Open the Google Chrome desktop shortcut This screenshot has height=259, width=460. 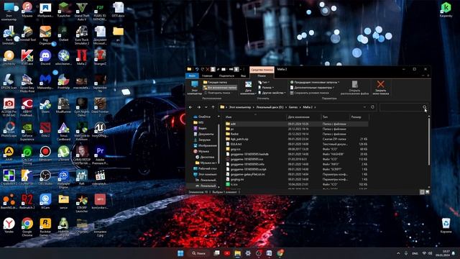point(27,227)
